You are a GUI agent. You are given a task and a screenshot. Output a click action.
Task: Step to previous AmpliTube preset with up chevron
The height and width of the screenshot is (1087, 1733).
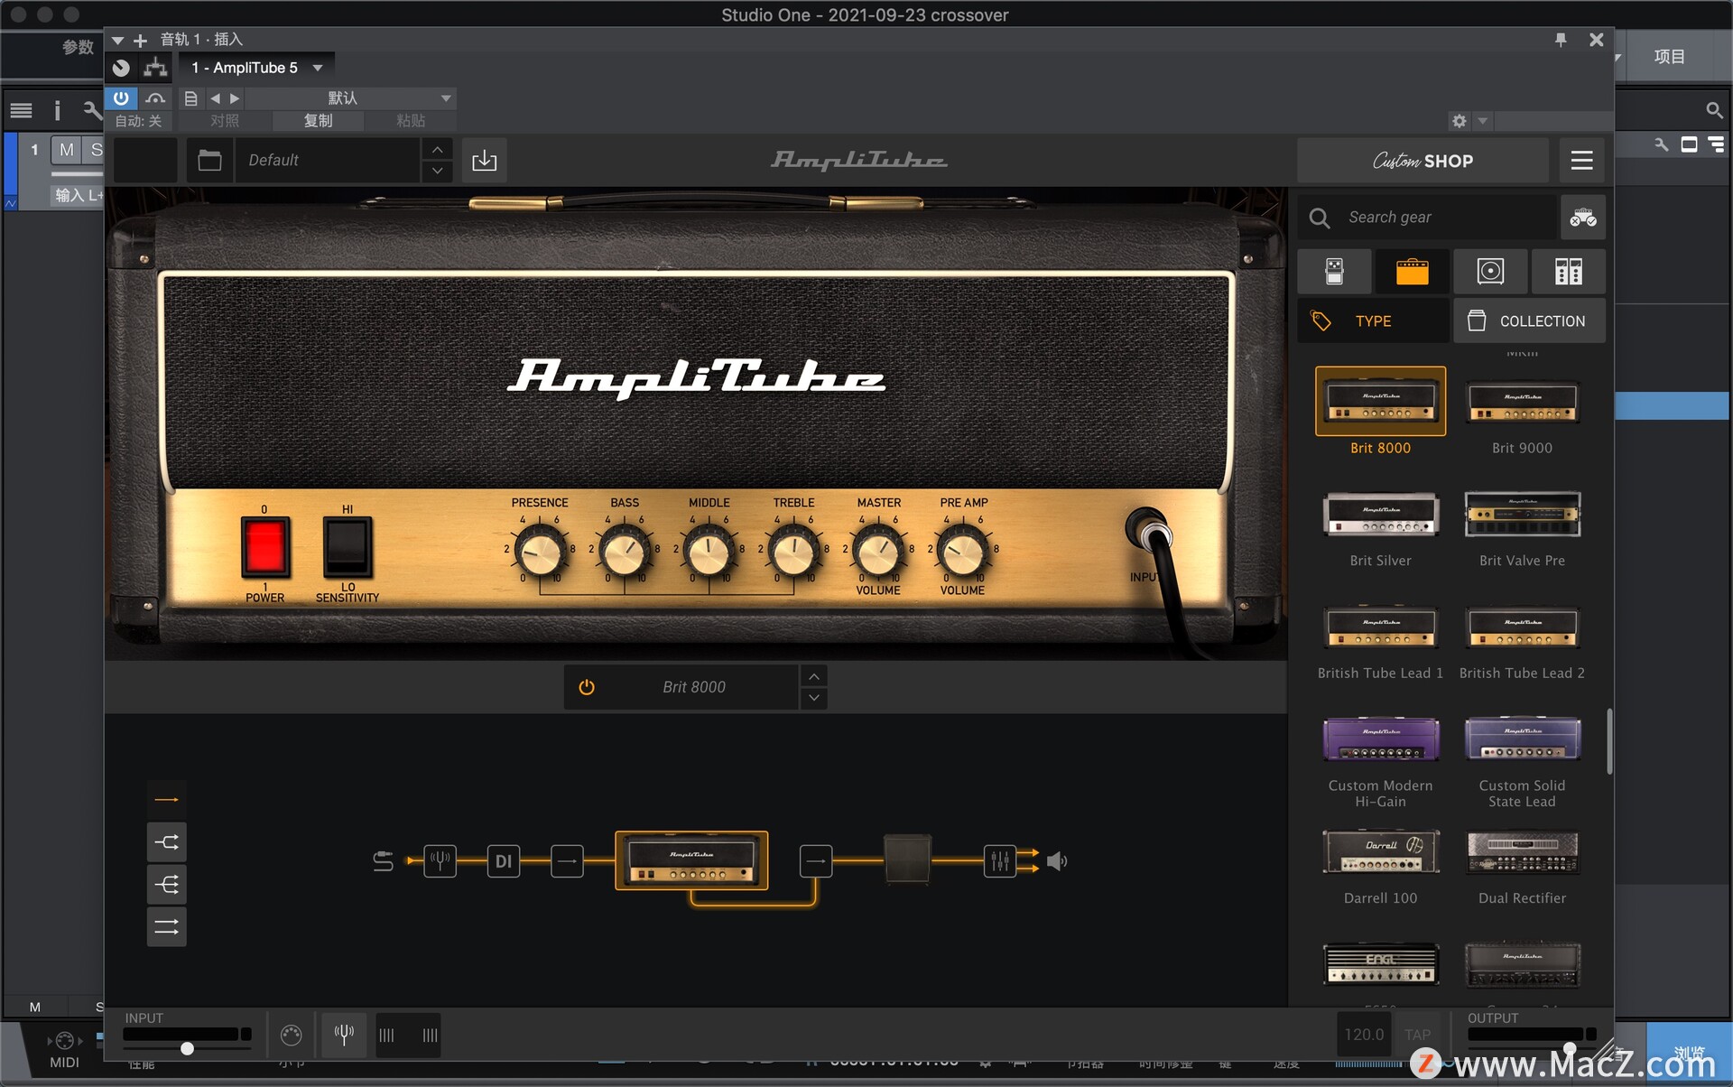(x=438, y=150)
